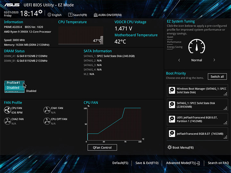Image resolution: width=231 pixels, height=173 pixels.
Task: Click UEFI JetFlashTranscend Partition 1 disk icon
Action: [x=172, y=119]
